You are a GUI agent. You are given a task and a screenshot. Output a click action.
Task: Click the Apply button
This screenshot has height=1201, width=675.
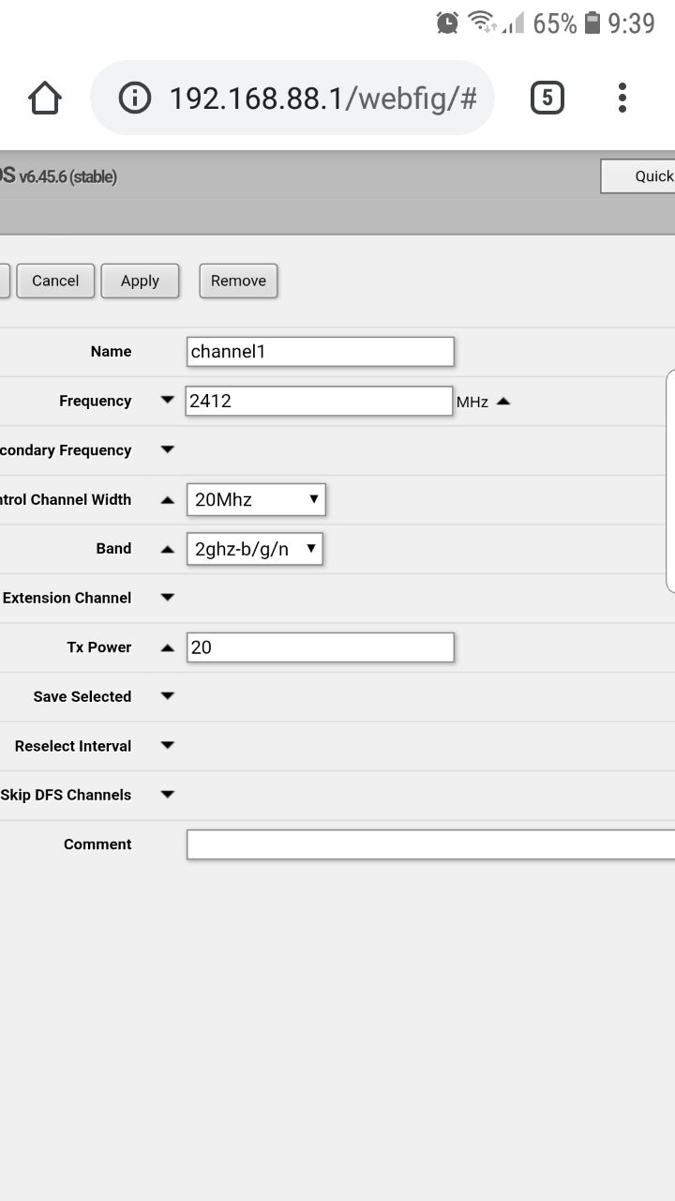click(140, 281)
